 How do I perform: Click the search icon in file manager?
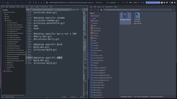(x=174, y=10)
